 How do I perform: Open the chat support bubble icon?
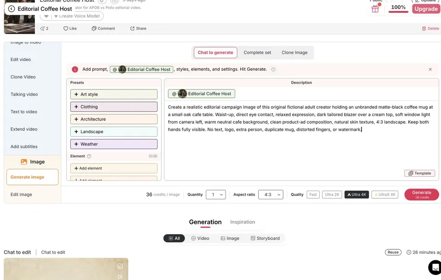(435, 267)
